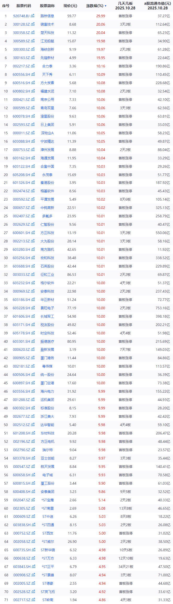Click chart icon next to 603843.SH
Viewport: 173px width, 604px height.
[x=33, y=567]
